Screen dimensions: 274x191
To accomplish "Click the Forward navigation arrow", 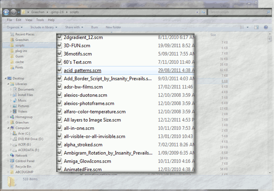I will pyautogui.click(x=13, y=12).
